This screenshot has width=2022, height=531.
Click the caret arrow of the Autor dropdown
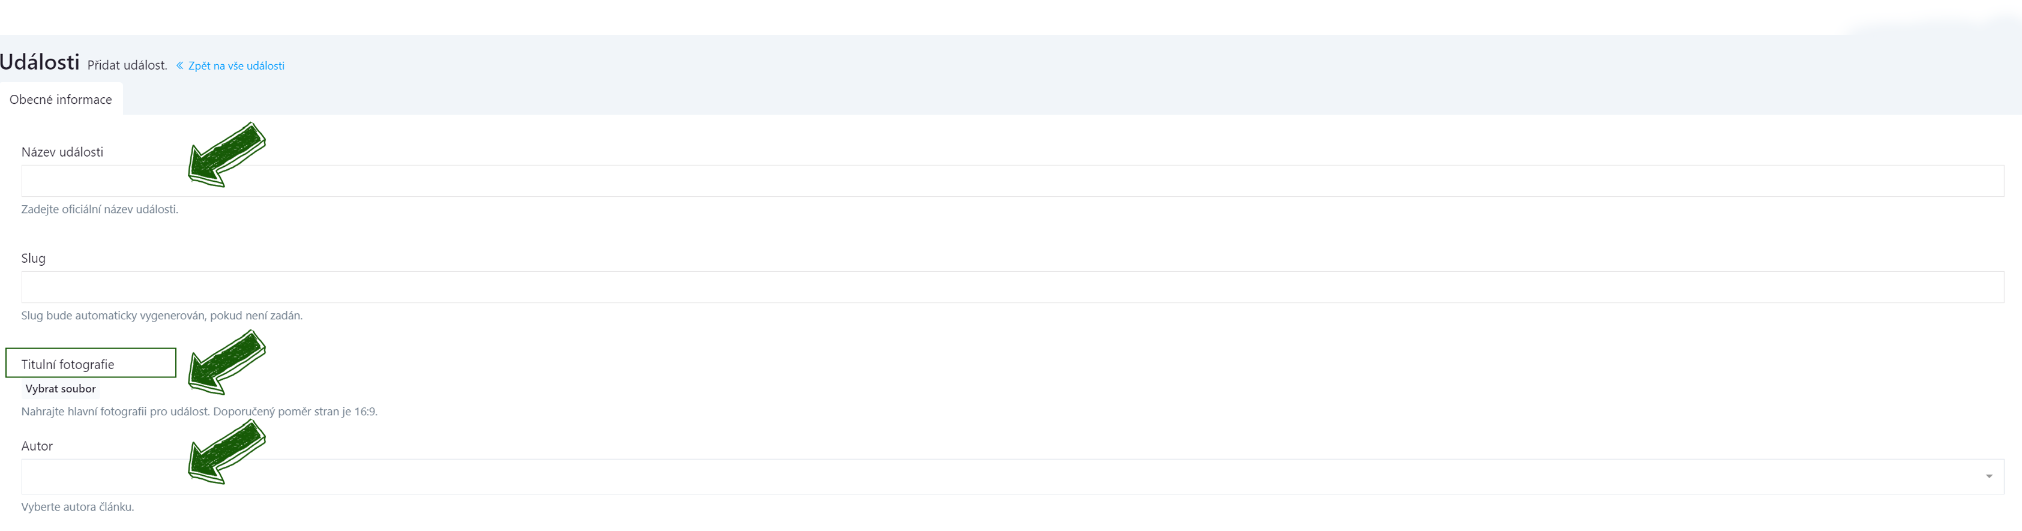pos(1988,477)
